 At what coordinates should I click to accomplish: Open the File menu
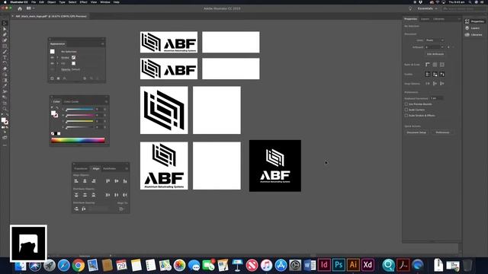34,2
